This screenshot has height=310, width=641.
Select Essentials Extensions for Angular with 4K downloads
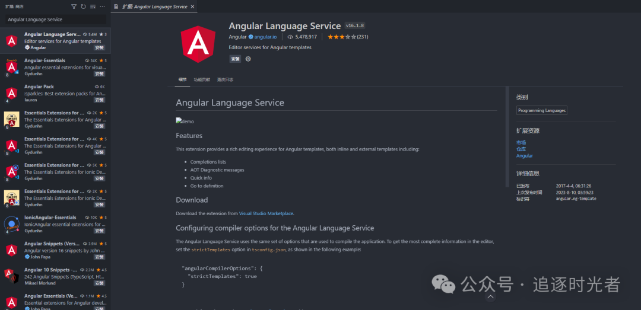click(55, 145)
